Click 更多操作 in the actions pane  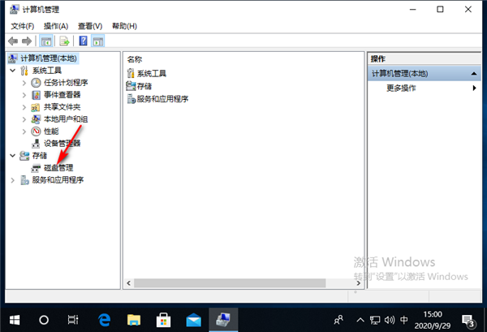pos(401,88)
